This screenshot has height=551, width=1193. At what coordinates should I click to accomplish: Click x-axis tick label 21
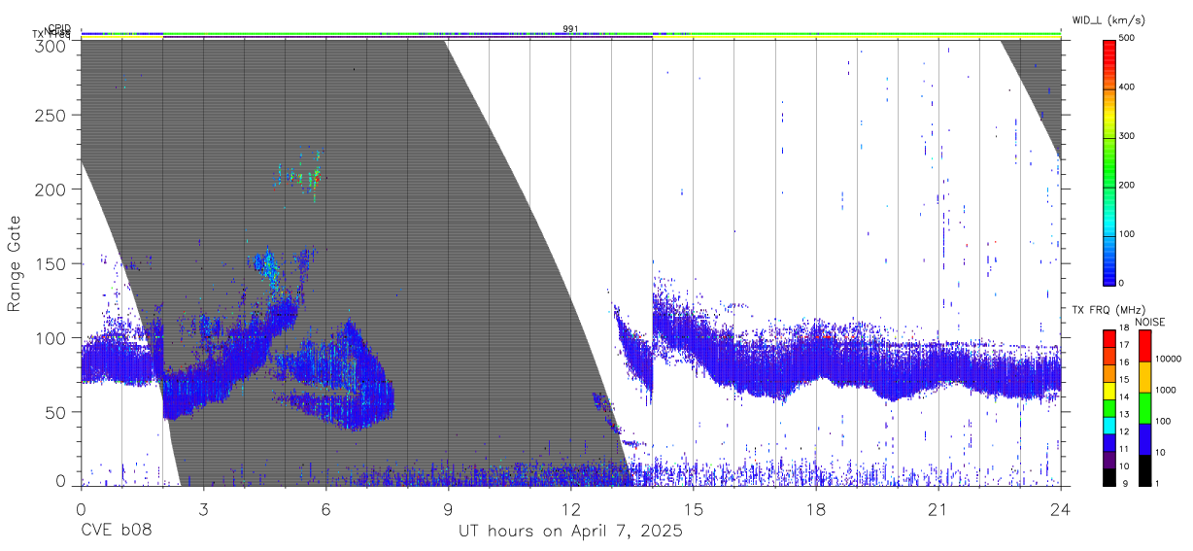tap(938, 510)
